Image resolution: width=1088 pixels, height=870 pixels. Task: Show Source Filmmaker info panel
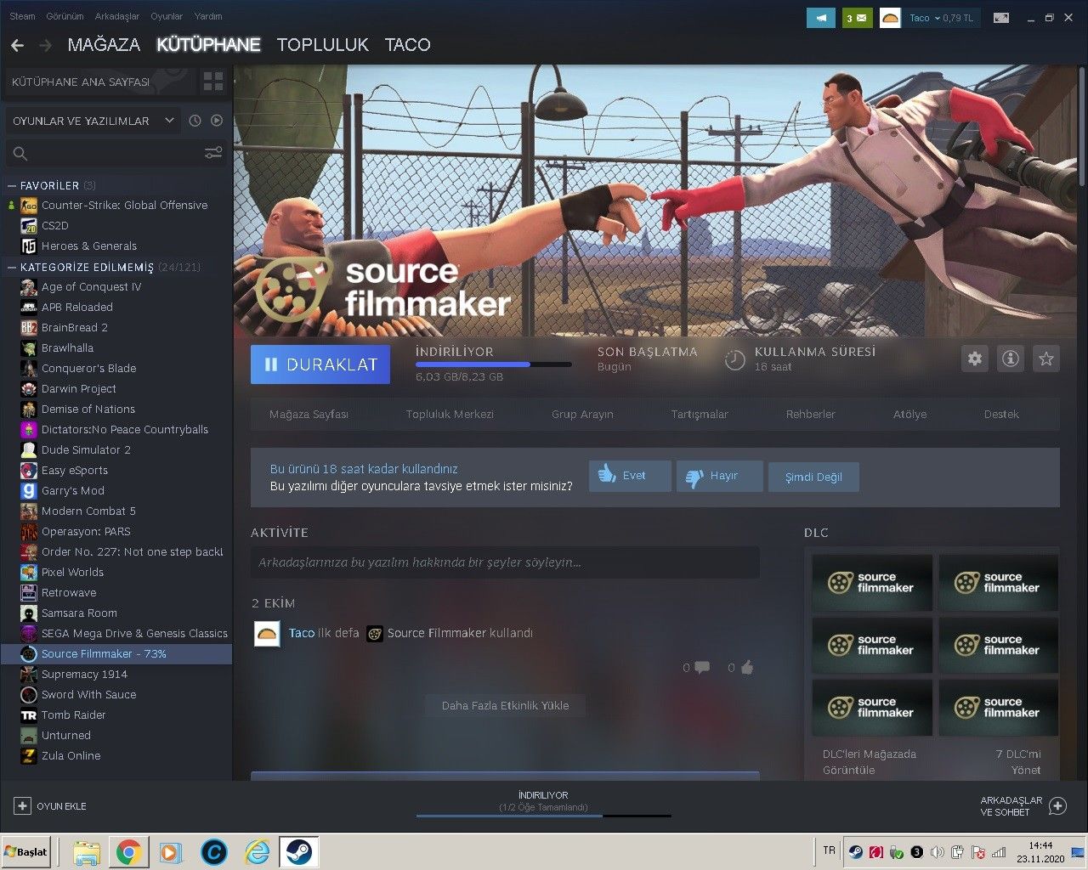point(1011,359)
